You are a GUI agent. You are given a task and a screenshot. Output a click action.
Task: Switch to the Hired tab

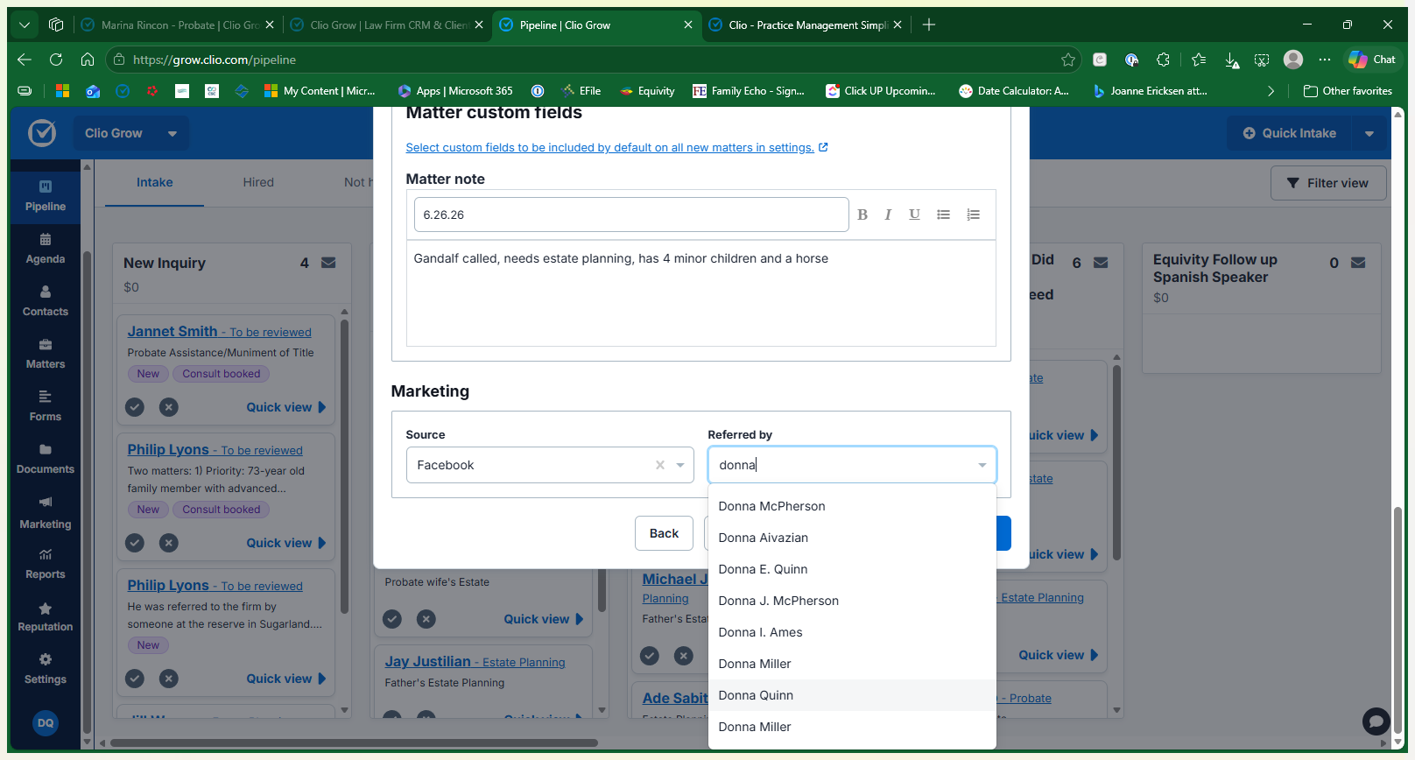[258, 182]
